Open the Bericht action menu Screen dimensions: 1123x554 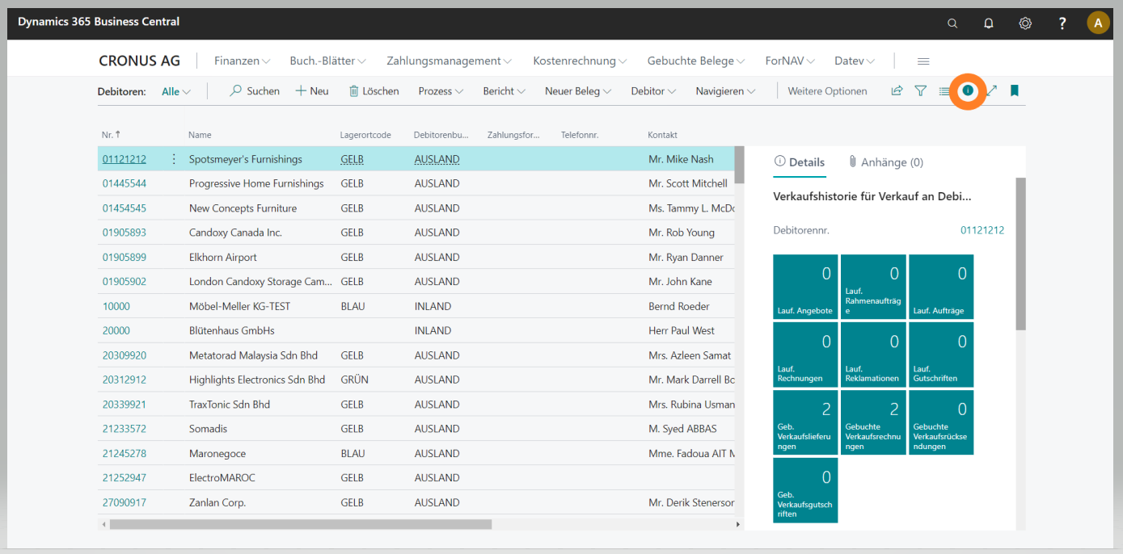[505, 91]
